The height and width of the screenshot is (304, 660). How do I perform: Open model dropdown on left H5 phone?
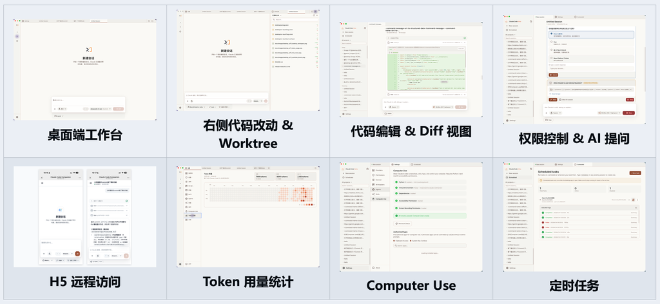[x=68, y=254]
